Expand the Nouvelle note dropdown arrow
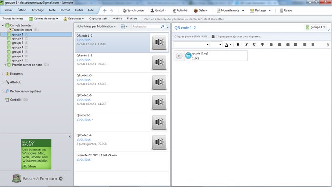Screen dimensions: 332x187 click(243, 11)
